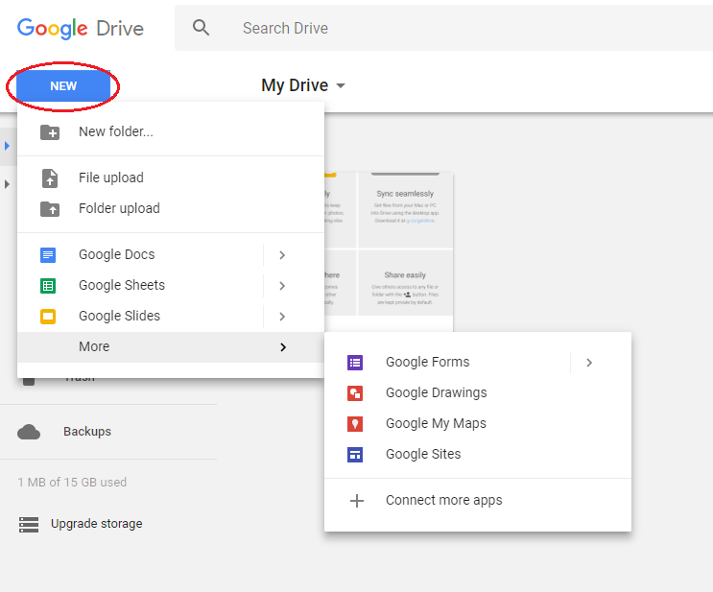Expand the blue sidebar tree arrow
The height and width of the screenshot is (592, 713).
coord(7,146)
